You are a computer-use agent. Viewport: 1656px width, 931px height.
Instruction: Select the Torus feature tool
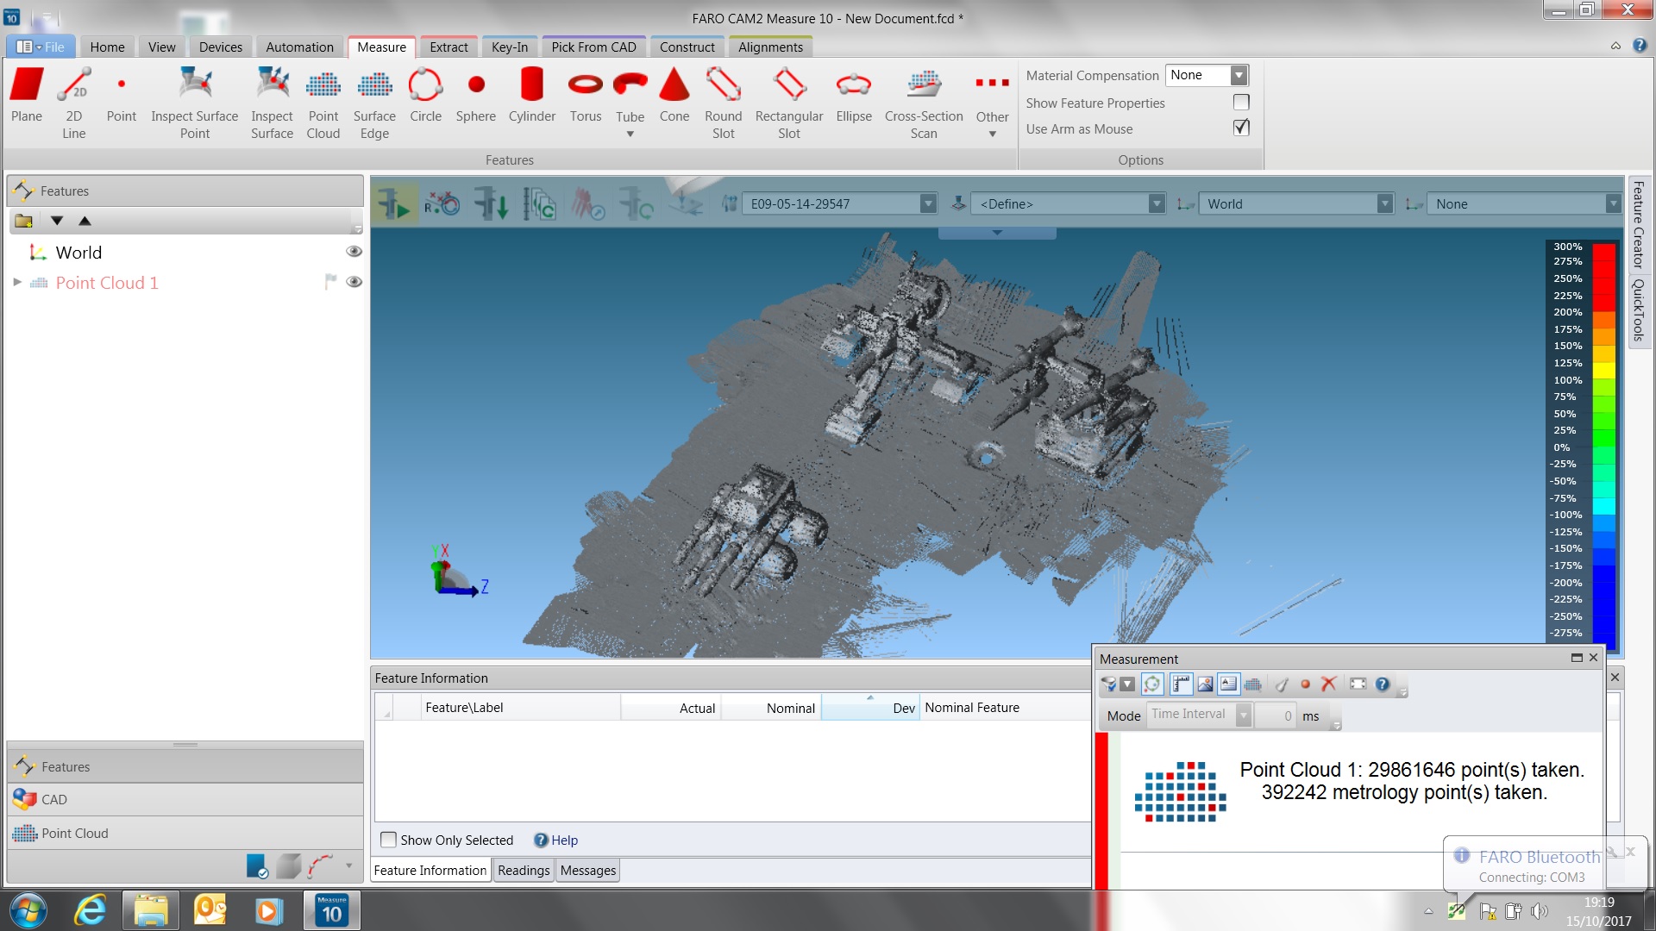click(586, 95)
